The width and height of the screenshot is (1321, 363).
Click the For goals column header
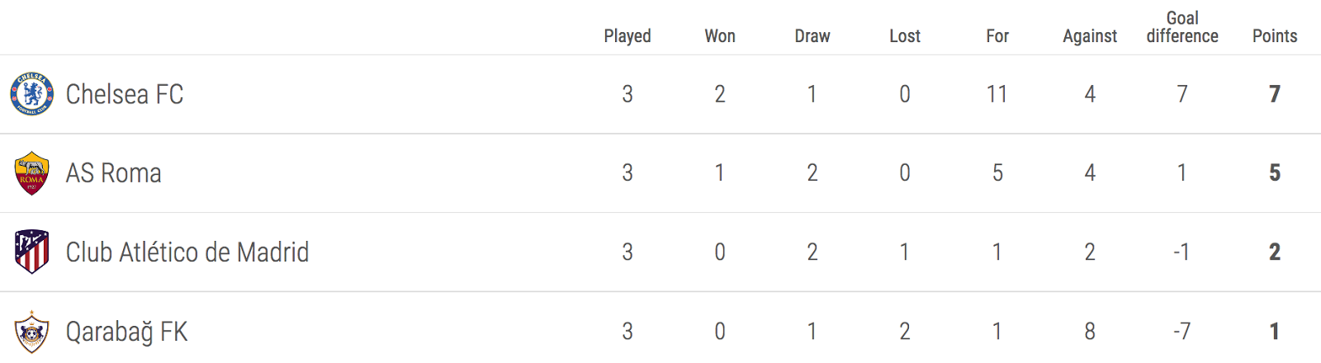(x=997, y=35)
